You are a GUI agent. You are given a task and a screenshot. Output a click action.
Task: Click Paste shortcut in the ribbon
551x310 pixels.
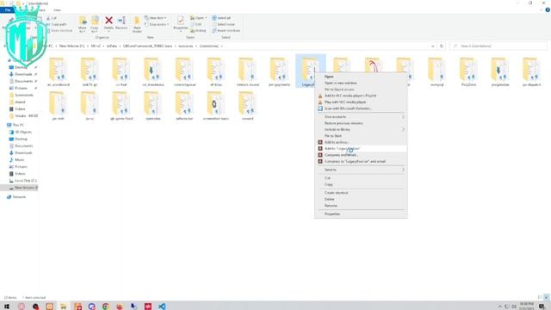click(59, 31)
